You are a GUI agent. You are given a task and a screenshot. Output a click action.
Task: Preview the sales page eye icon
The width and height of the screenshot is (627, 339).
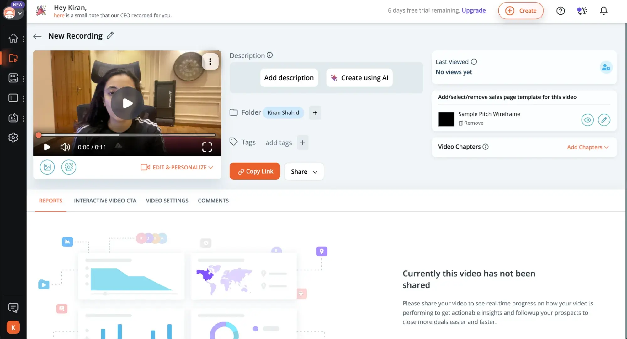click(x=587, y=120)
